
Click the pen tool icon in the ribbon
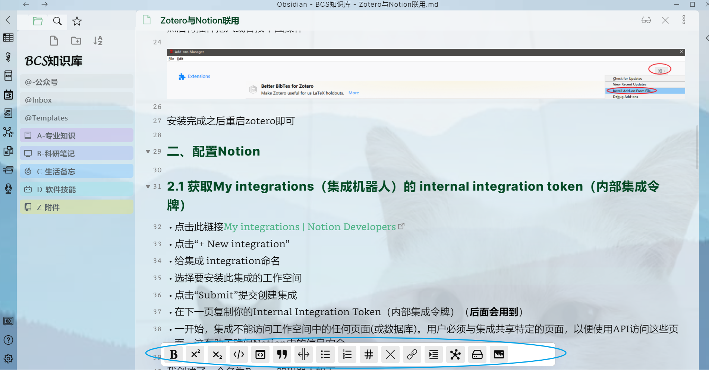tap(8, 57)
